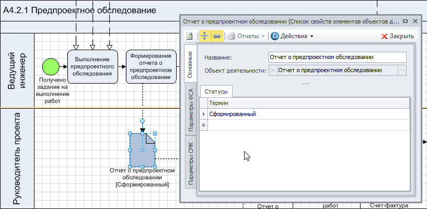Click the Закрыть button
Image resolution: width=427 pixels, height=209 pixels.
coord(398,36)
